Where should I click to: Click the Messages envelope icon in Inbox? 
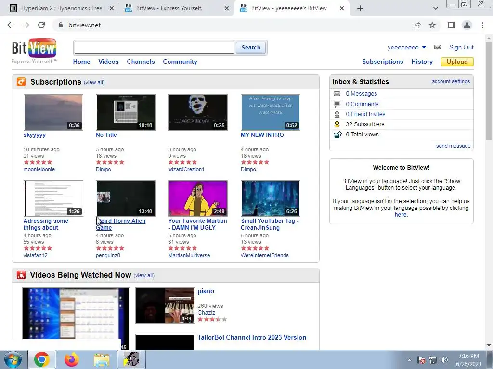tap(337, 94)
